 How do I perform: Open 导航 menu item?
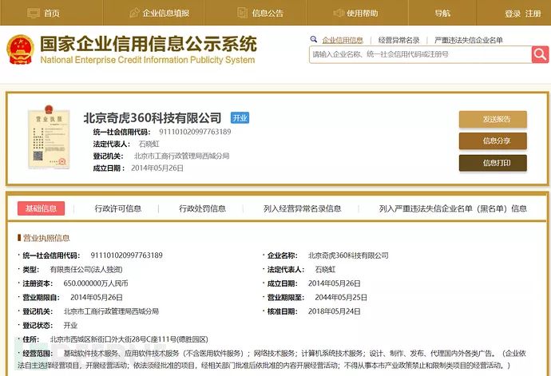[x=442, y=14]
